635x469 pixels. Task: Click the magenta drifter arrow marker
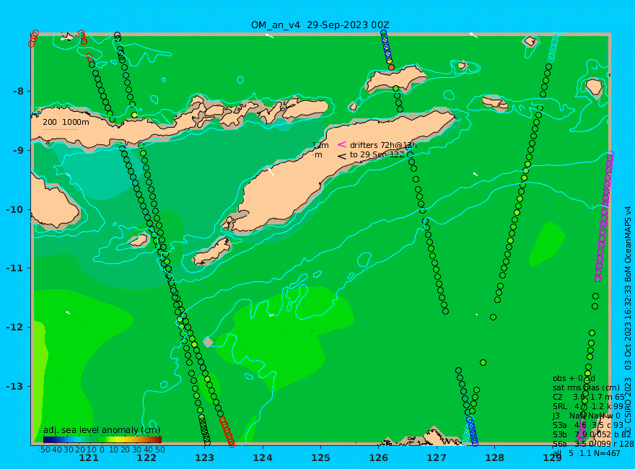[342, 144]
